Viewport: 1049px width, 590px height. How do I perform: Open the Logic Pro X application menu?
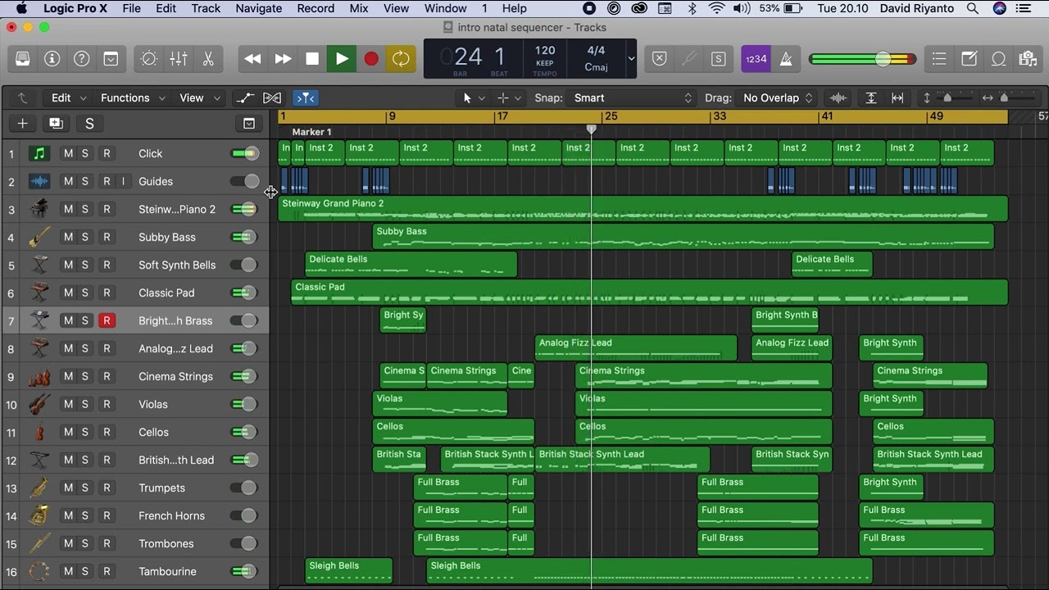75,8
